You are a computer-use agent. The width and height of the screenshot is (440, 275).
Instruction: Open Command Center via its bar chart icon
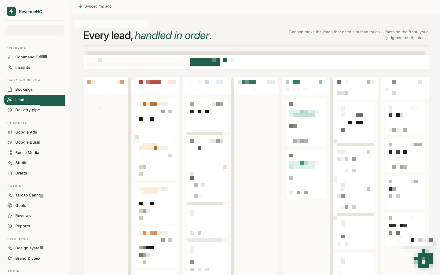(10, 57)
